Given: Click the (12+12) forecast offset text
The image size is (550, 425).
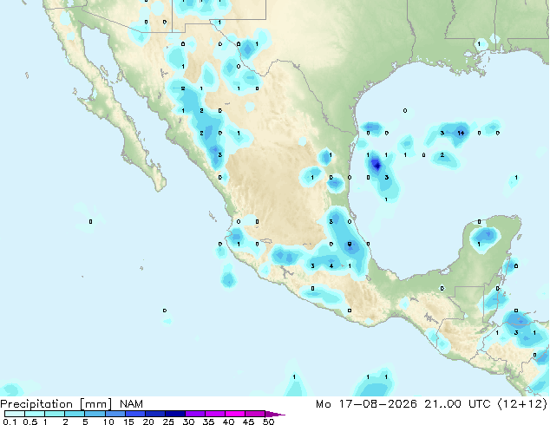Looking at the screenshot, I should (522, 404).
